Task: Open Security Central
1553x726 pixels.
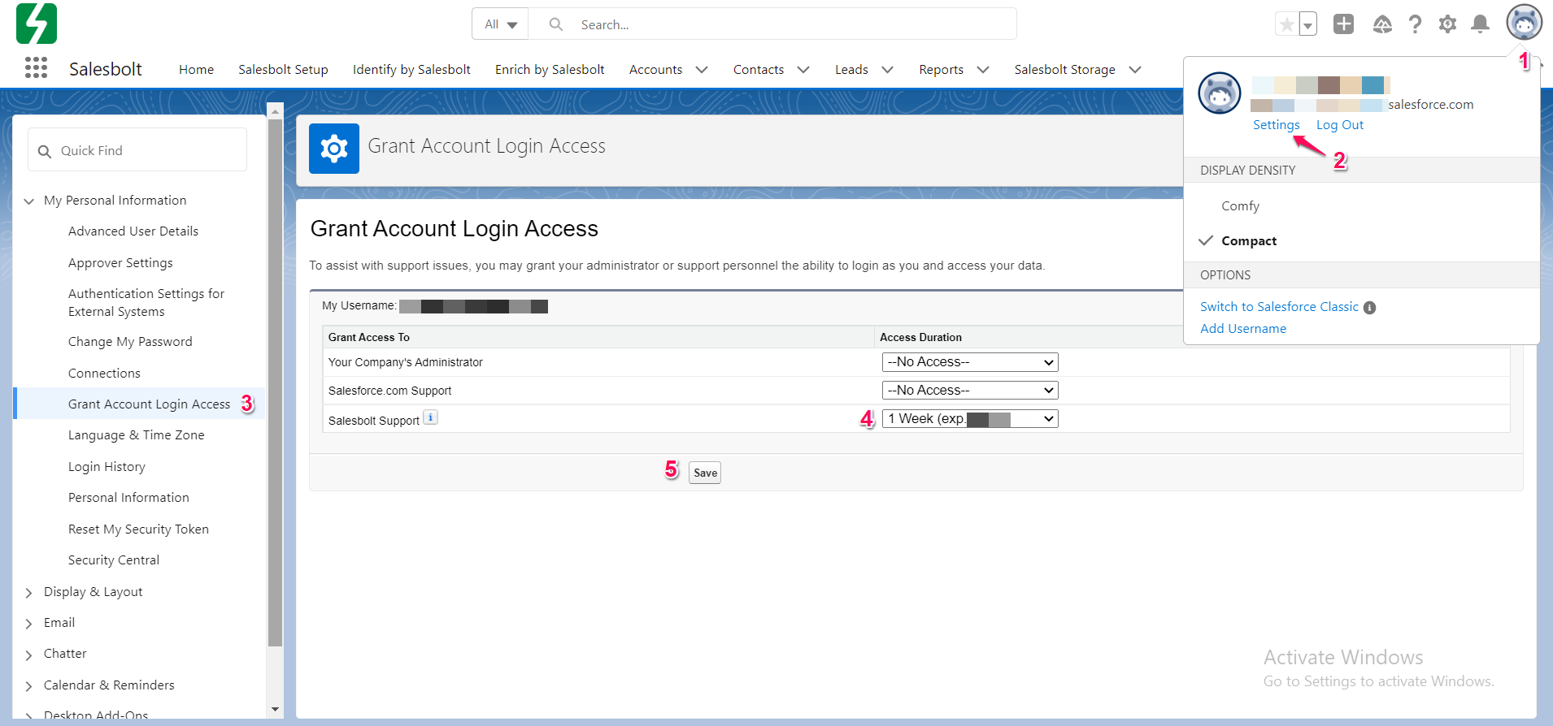Action: (x=114, y=560)
